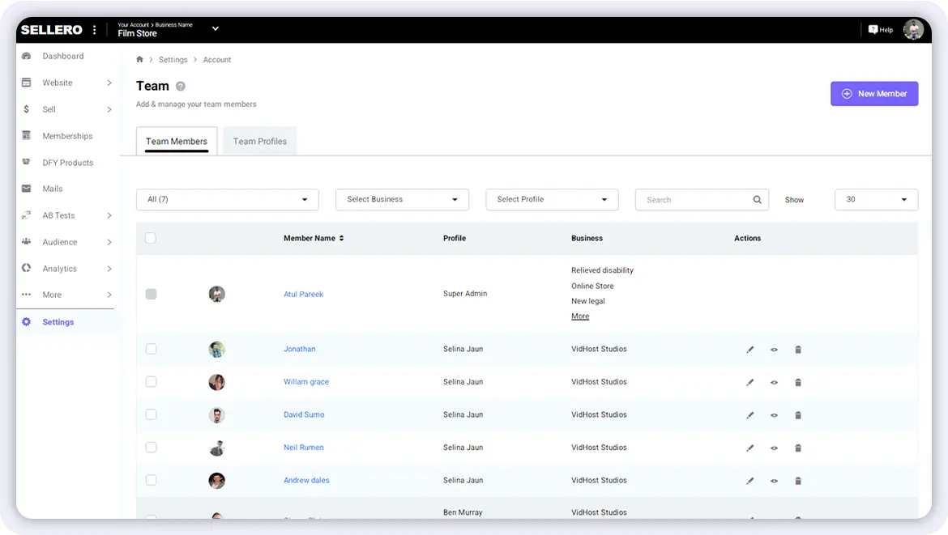Open Memberships in the sidebar
Screen dimensions: 948x535
[x=67, y=136]
